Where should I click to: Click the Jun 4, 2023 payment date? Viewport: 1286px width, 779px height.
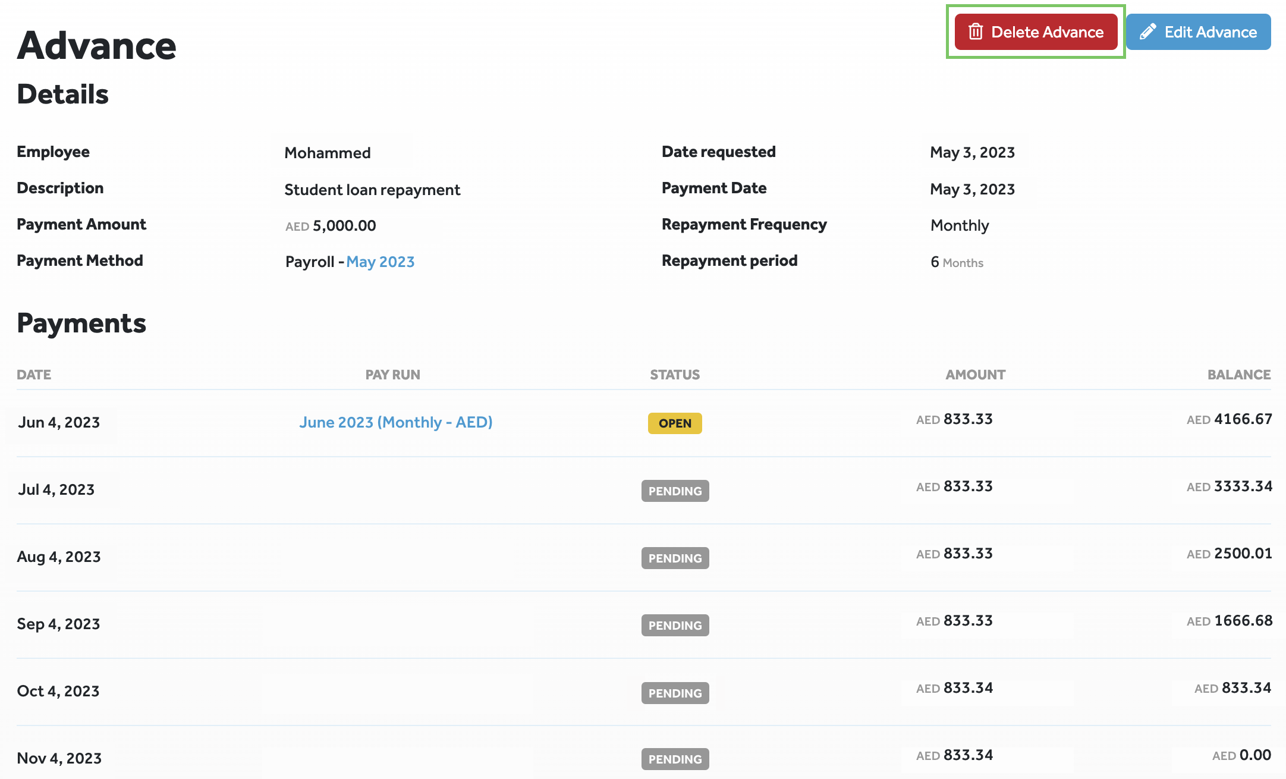tap(59, 422)
